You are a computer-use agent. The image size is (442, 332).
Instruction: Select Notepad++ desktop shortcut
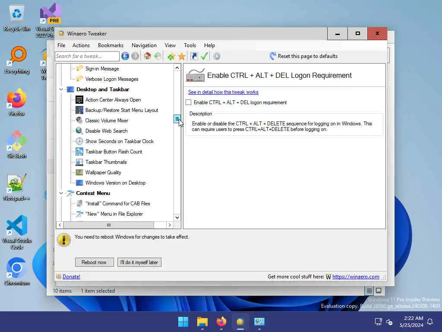tap(17, 187)
